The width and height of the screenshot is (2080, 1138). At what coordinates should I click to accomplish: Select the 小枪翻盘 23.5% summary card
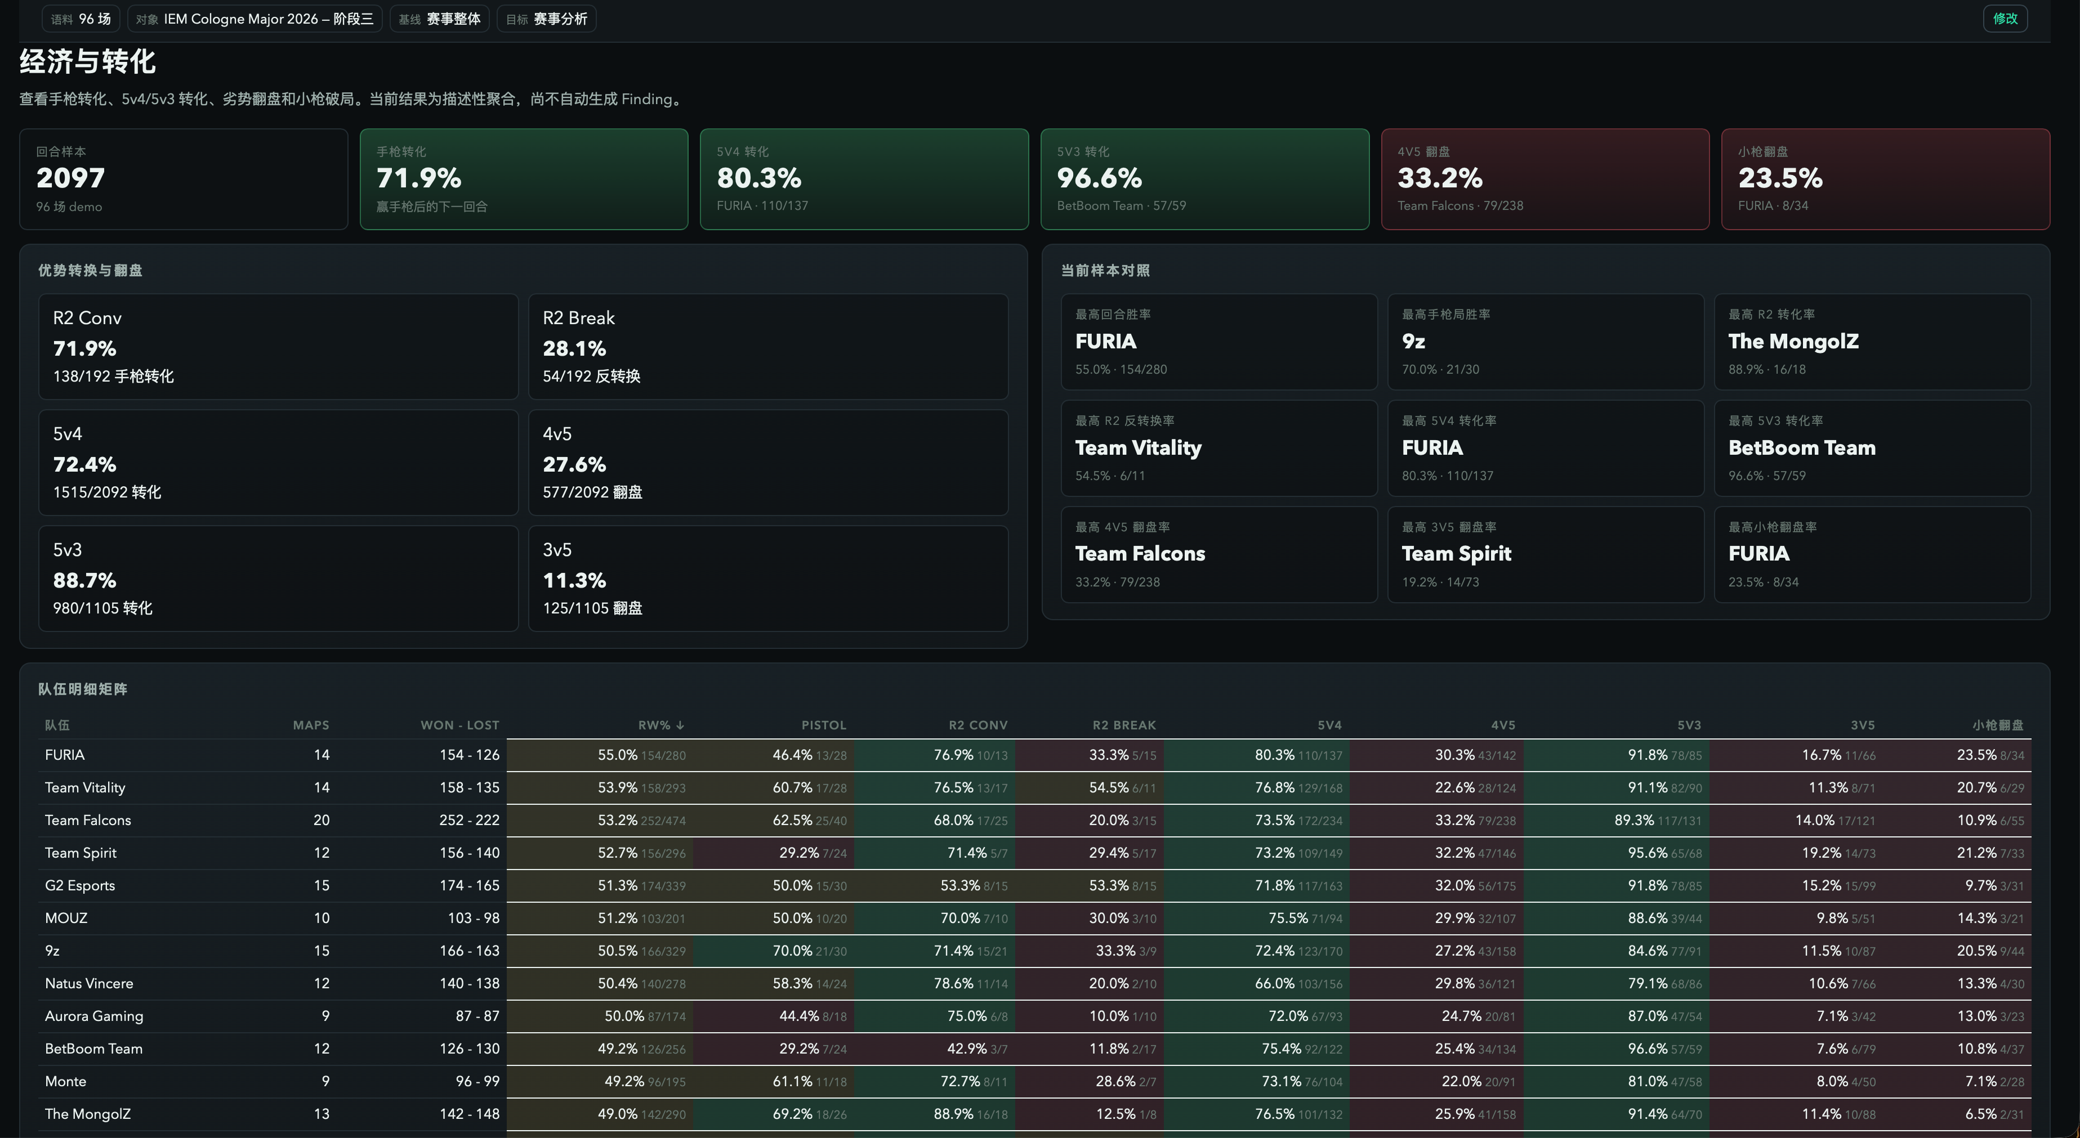[x=1885, y=179]
